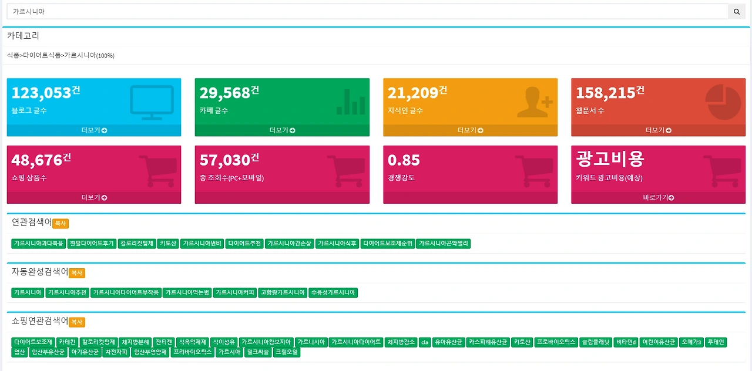Select the 가르시니아커피 autocomplete tag
The width and height of the screenshot is (752, 371).
point(235,292)
